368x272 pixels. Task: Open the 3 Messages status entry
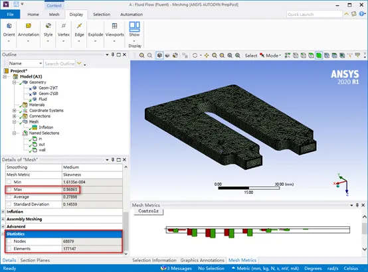point(176,268)
